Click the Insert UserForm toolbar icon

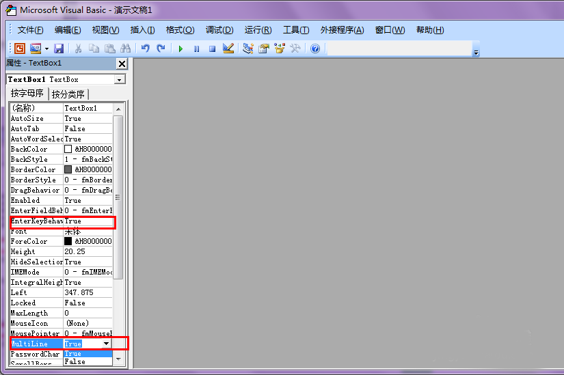tap(36, 48)
